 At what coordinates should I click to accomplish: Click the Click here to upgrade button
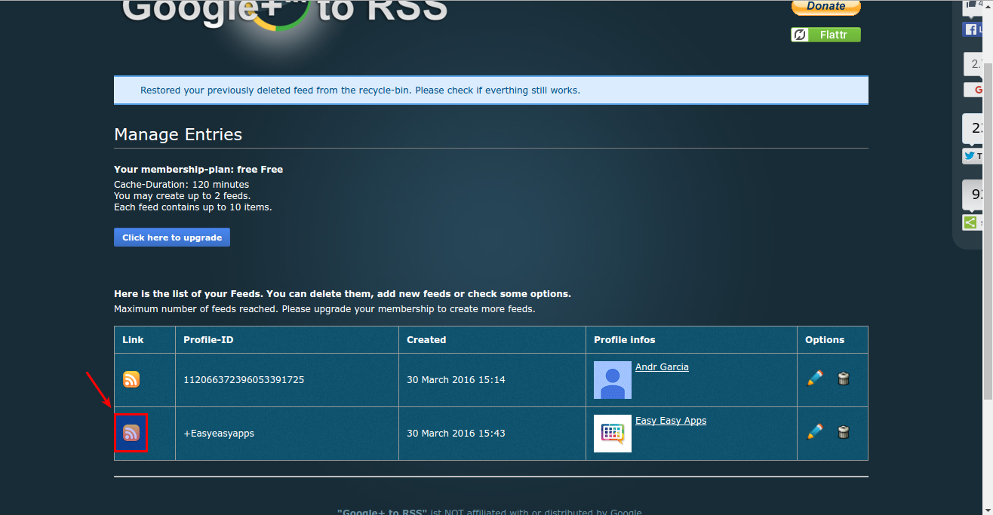click(x=171, y=237)
